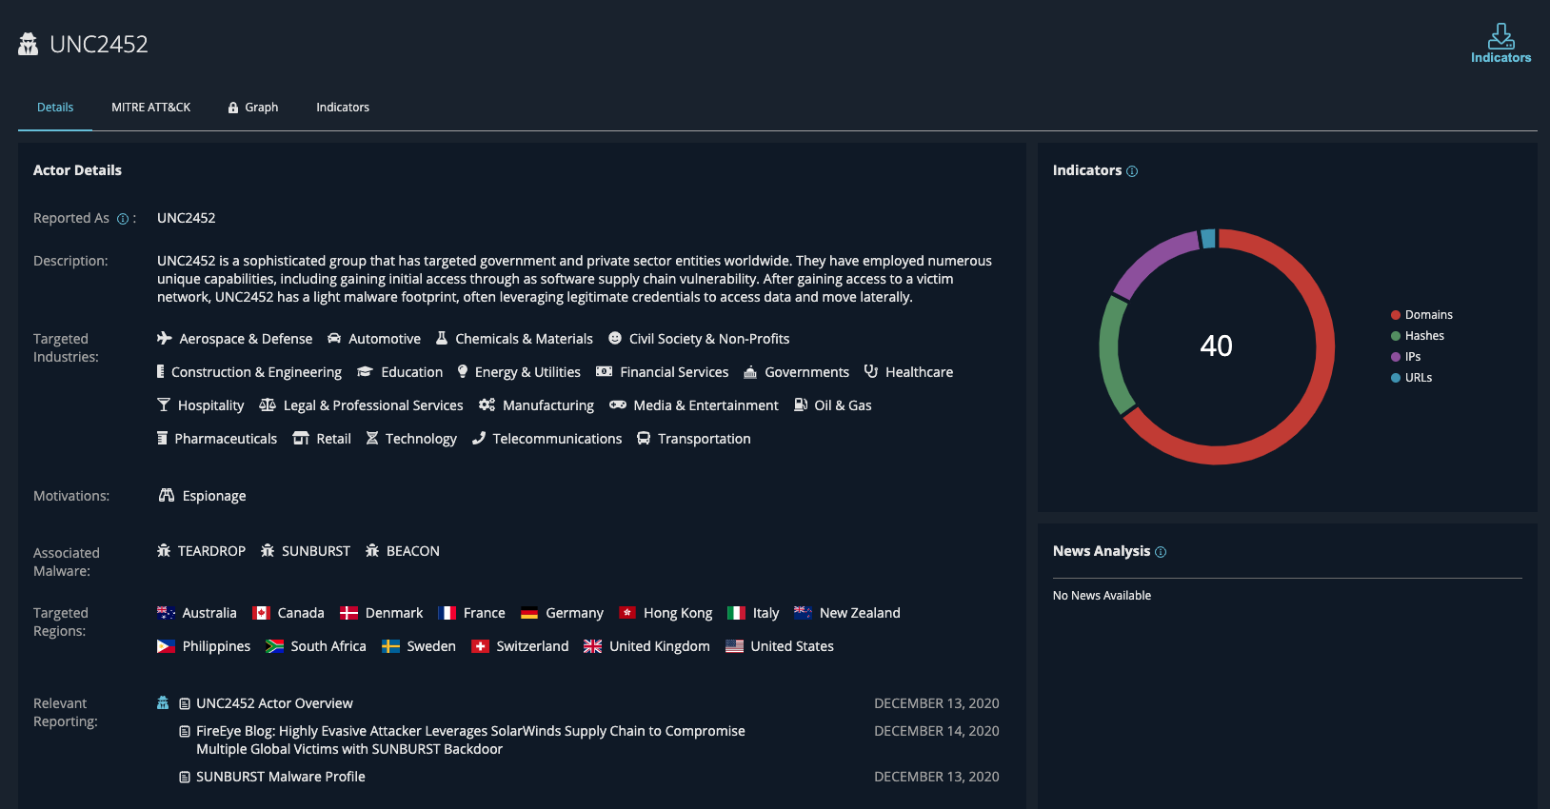
Task: Click the Transportation bus icon
Action: point(644,438)
